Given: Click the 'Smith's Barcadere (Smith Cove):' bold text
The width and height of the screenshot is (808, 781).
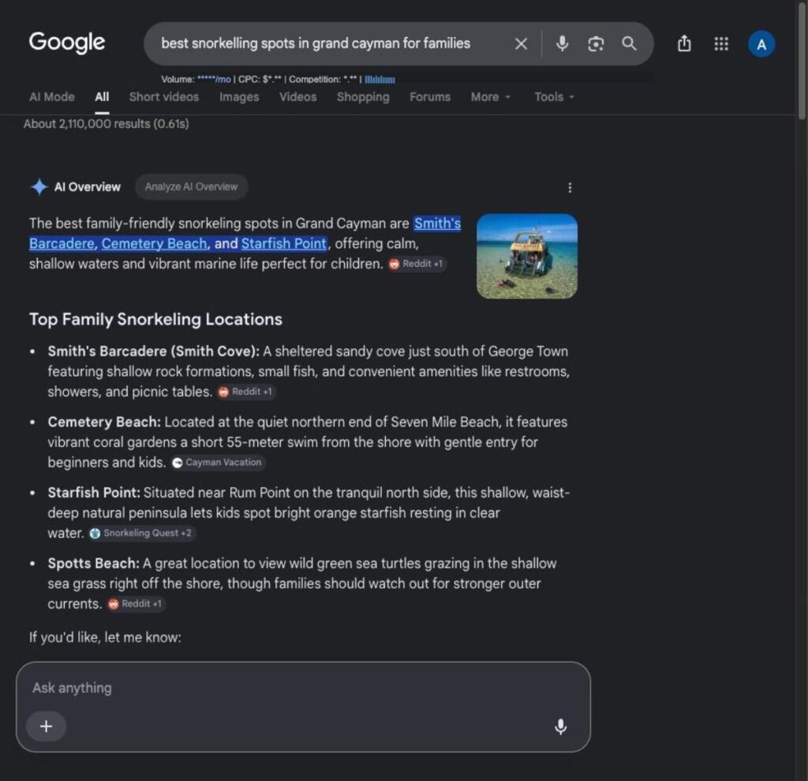Looking at the screenshot, I should (154, 351).
